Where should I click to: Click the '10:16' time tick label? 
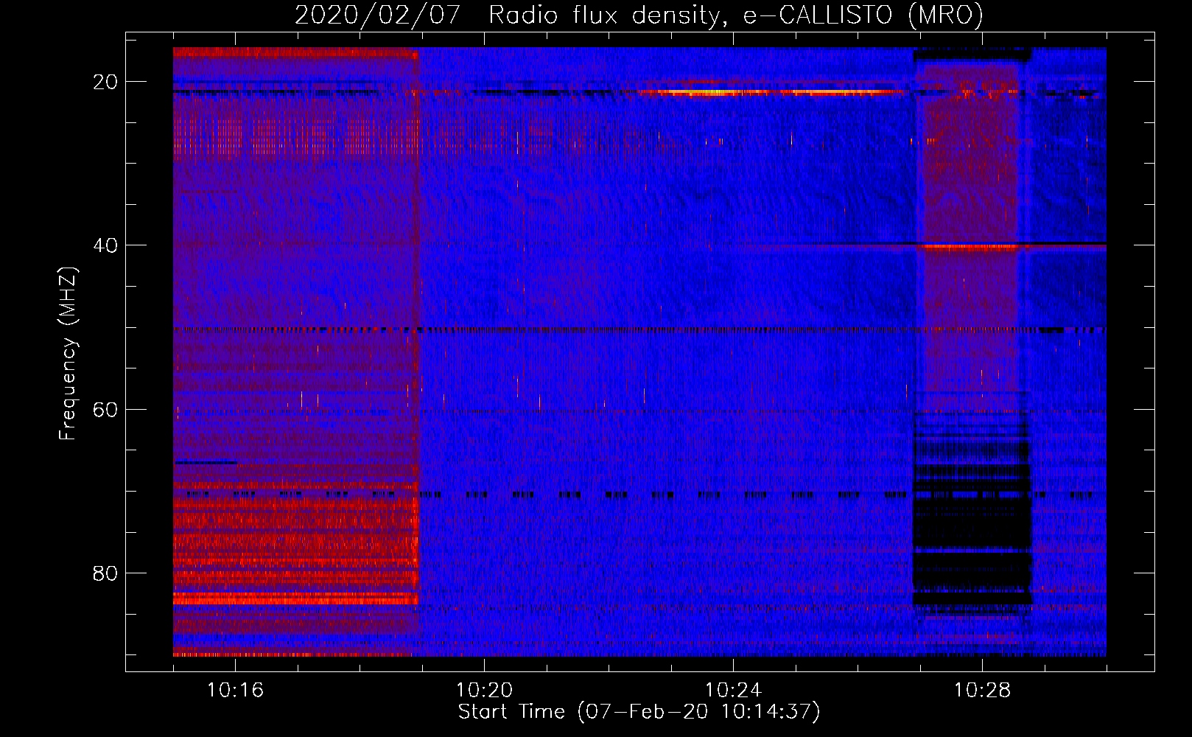point(235,691)
